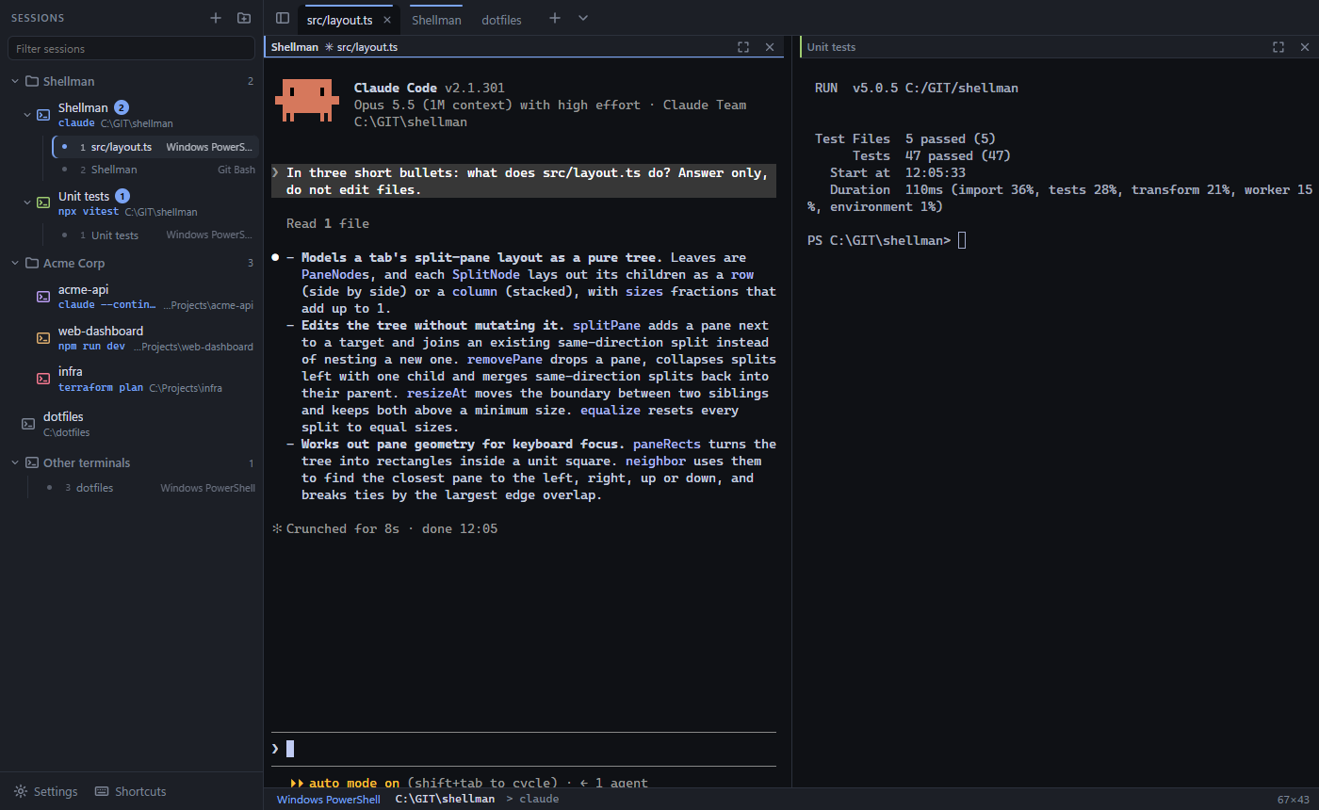Click Windows PowerShell in status bar
Screen dimensions: 1319x810
pyautogui.click(x=328, y=799)
